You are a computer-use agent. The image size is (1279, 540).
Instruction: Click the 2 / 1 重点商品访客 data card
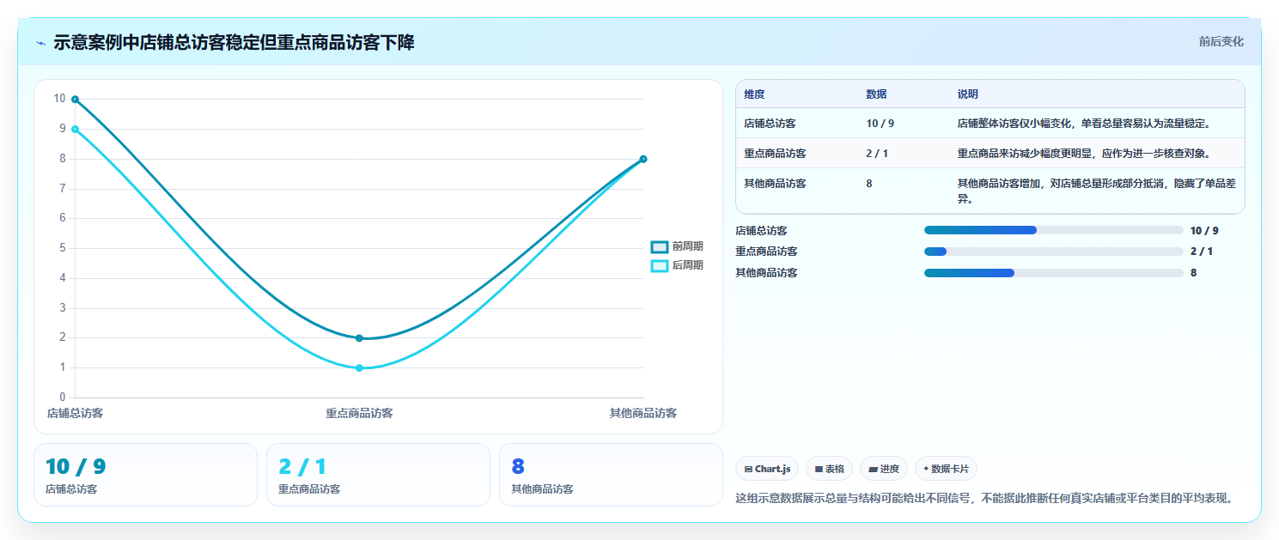(x=378, y=475)
